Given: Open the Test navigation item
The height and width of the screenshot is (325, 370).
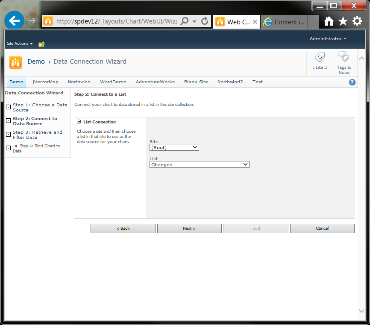Looking at the screenshot, I should (x=258, y=82).
